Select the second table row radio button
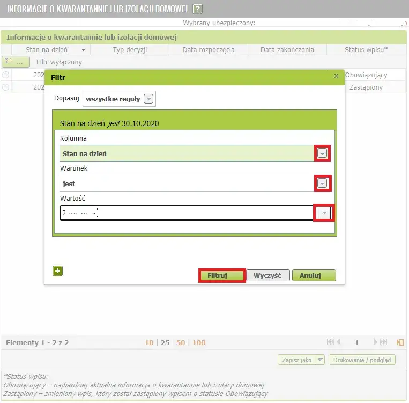This screenshot has height=403, width=409. 6,87
